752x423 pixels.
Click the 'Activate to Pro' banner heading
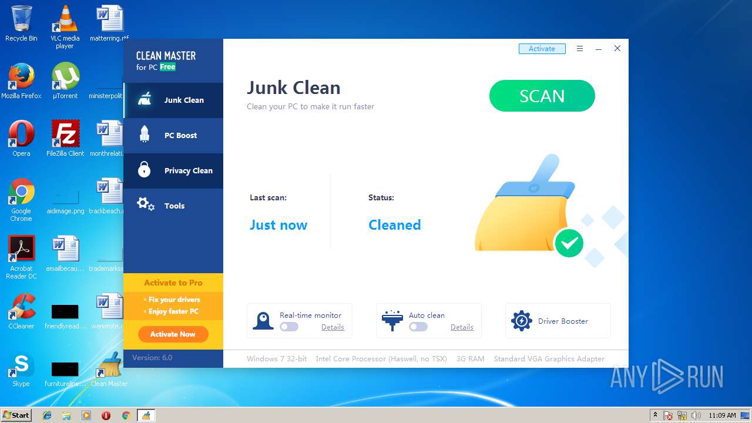(173, 283)
